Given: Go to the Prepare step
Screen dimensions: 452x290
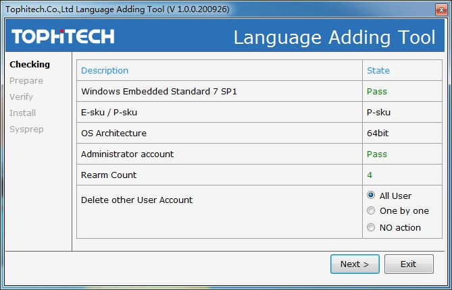Looking at the screenshot, I should 26,81.
